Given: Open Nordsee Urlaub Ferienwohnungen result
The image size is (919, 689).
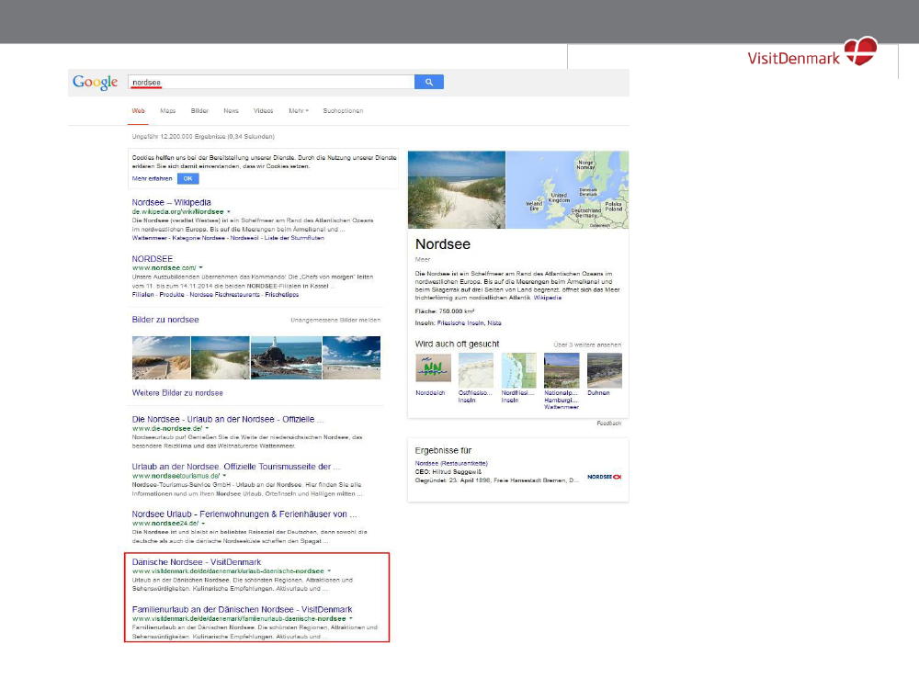Looking at the screenshot, I should coord(244,514).
